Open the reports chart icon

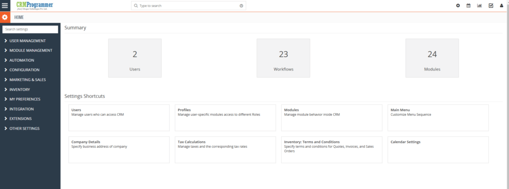click(480, 5)
